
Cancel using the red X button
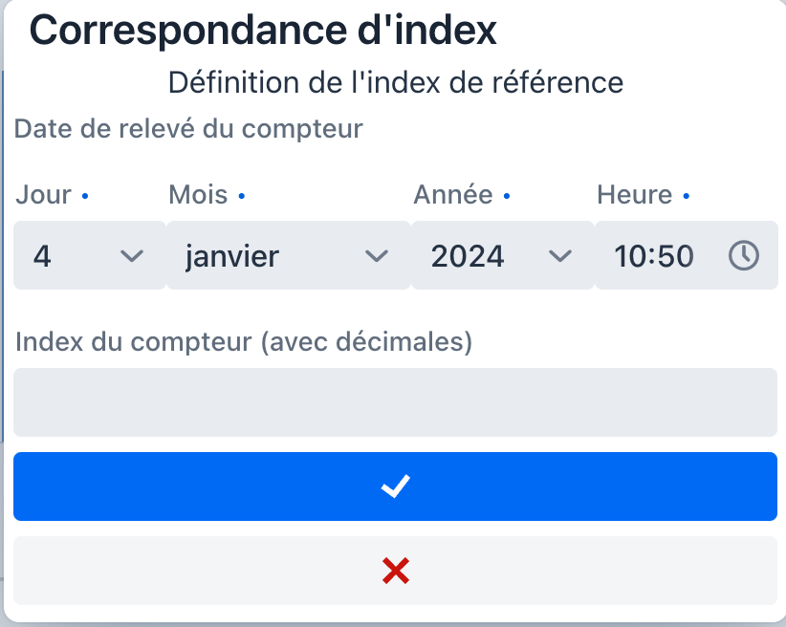click(395, 571)
